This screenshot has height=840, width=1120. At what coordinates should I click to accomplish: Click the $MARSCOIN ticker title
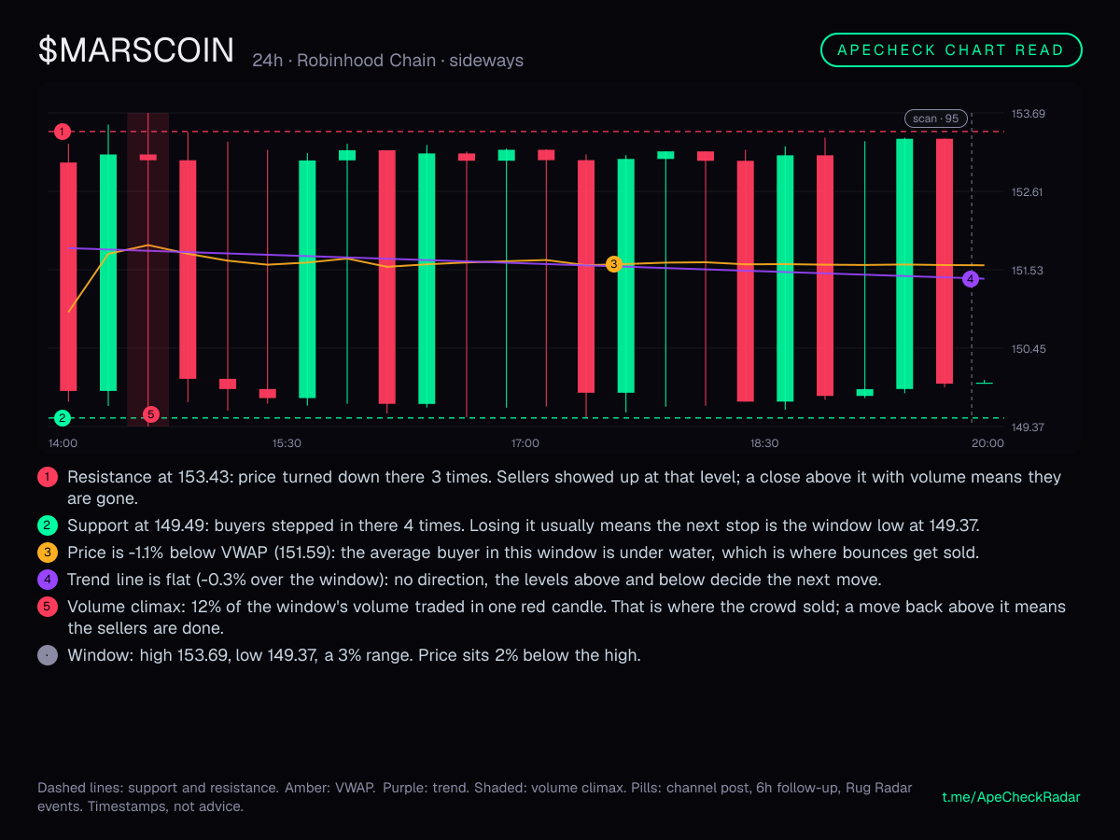[x=136, y=50]
